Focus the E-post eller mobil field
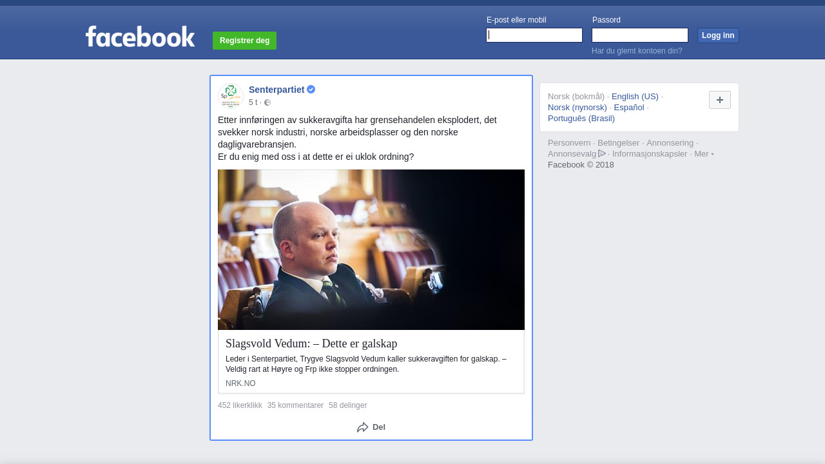Viewport: 825px width, 464px height. click(x=534, y=35)
